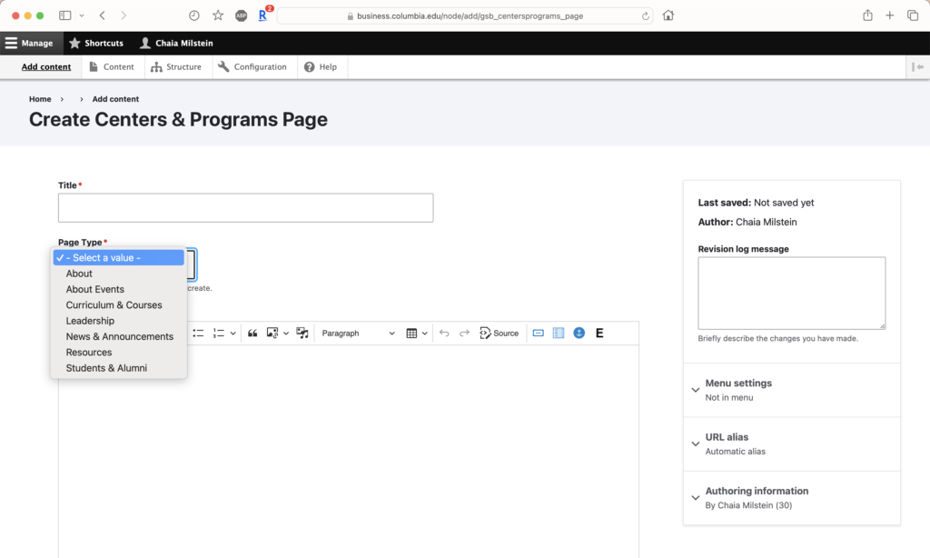Click the Undo arrow in the editor toolbar
The width and height of the screenshot is (930, 558).
click(444, 333)
